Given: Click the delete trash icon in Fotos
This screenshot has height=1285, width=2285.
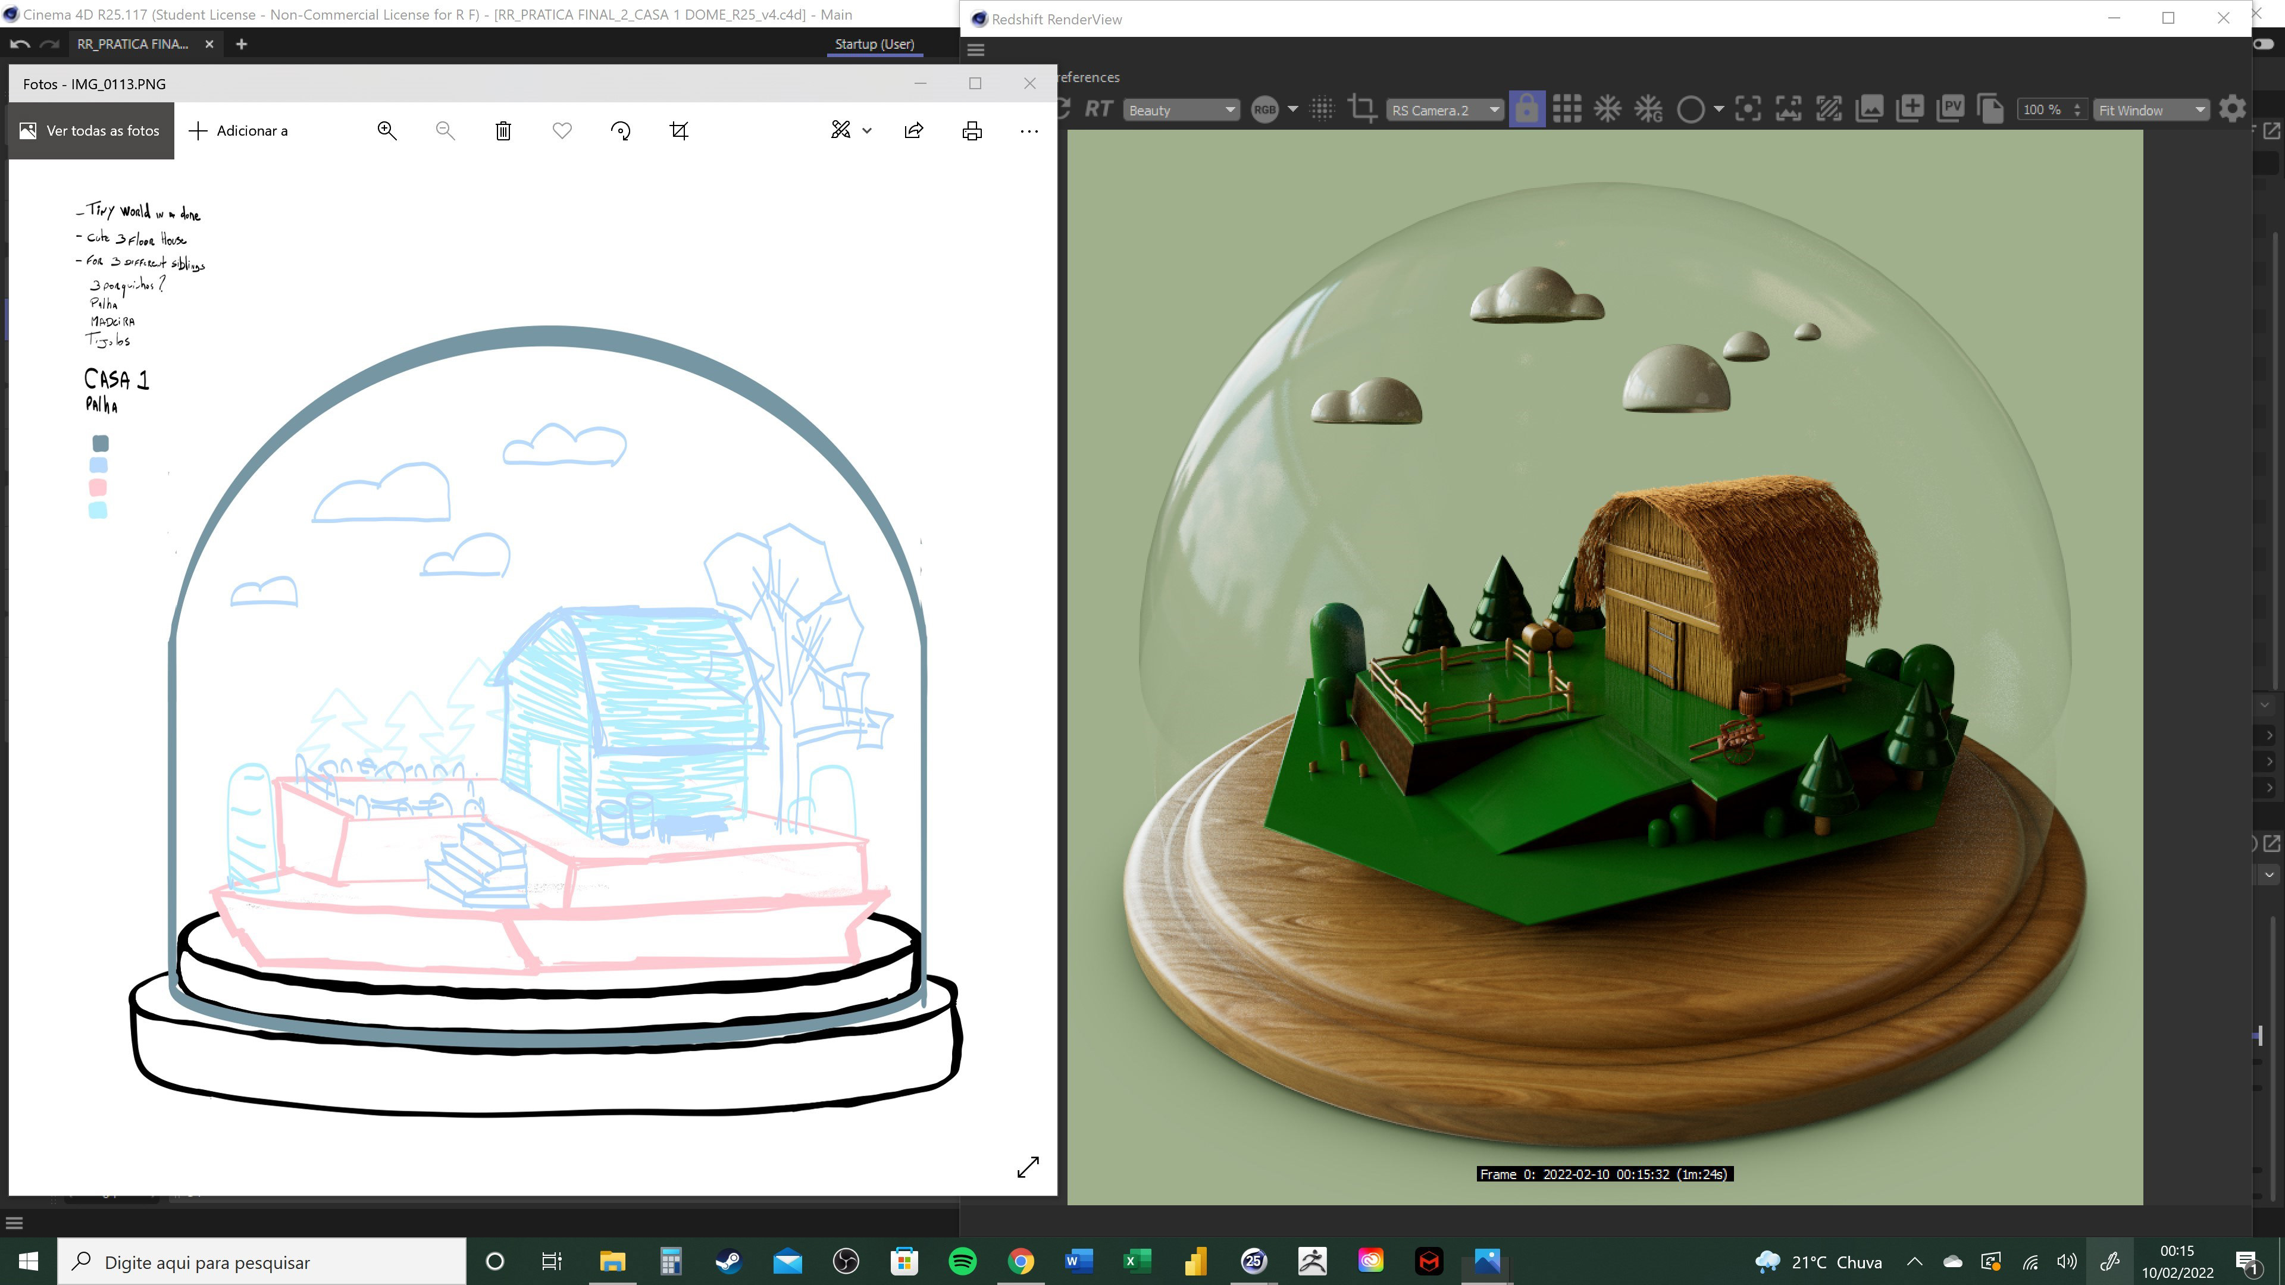Looking at the screenshot, I should pyautogui.click(x=503, y=131).
